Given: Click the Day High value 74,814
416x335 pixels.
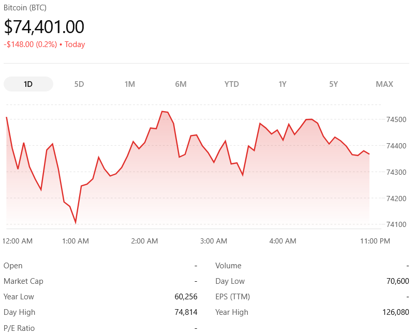Looking at the screenshot, I should tap(186, 312).
